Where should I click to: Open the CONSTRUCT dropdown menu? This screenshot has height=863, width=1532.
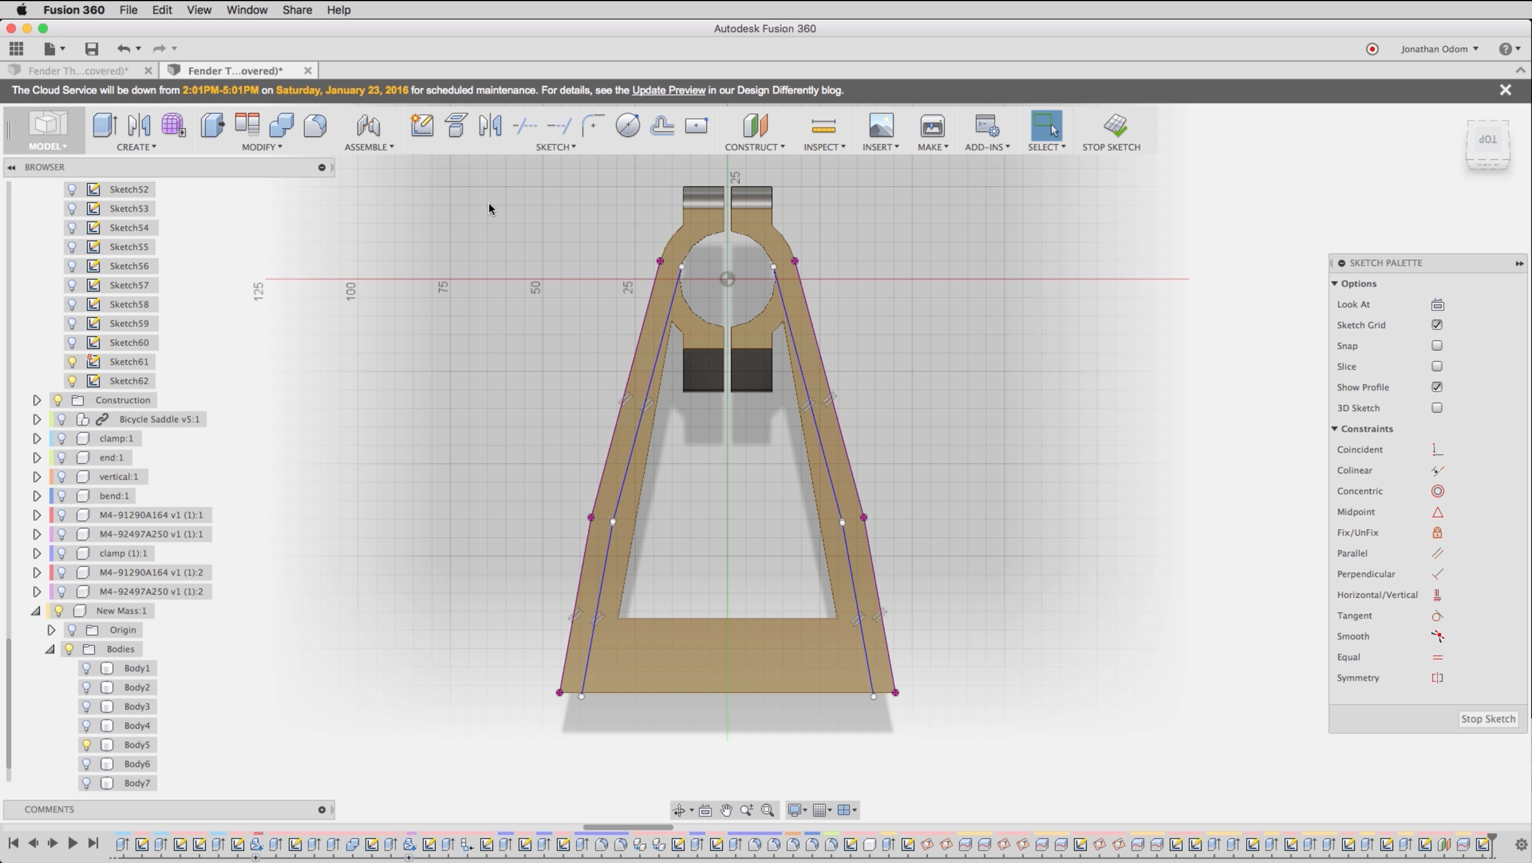coord(755,147)
